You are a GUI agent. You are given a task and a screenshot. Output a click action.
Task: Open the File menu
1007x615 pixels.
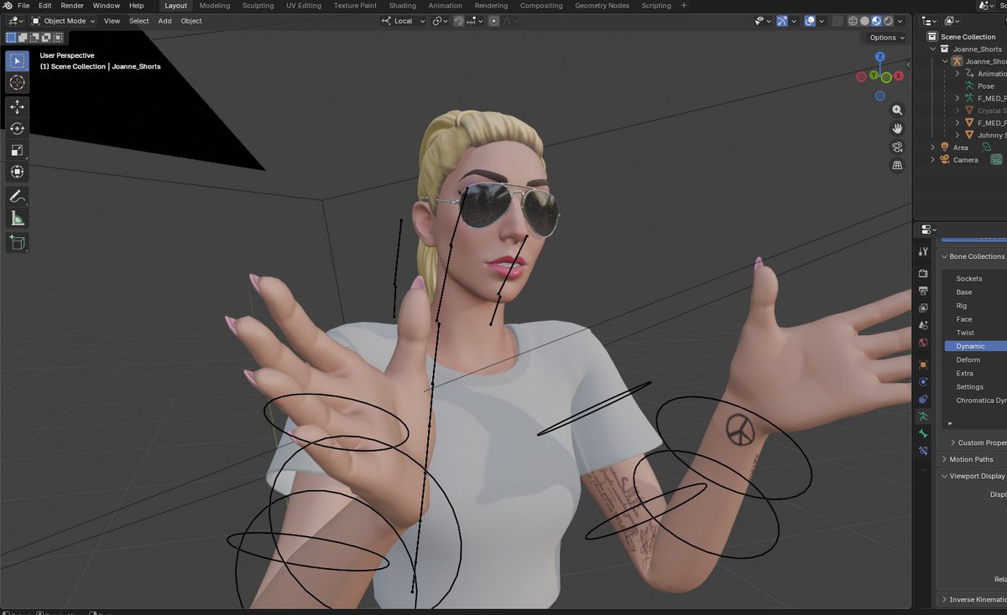23,5
